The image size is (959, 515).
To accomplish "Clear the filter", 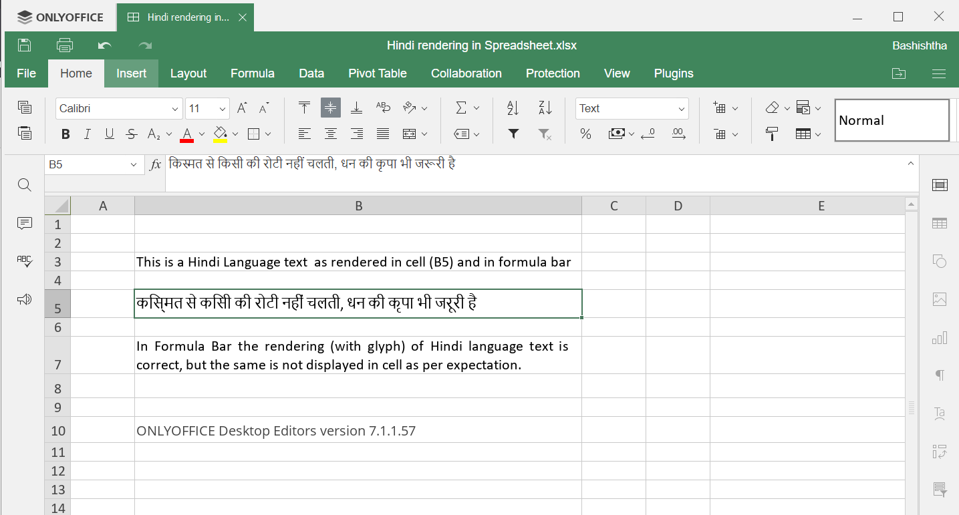I will tap(545, 134).
